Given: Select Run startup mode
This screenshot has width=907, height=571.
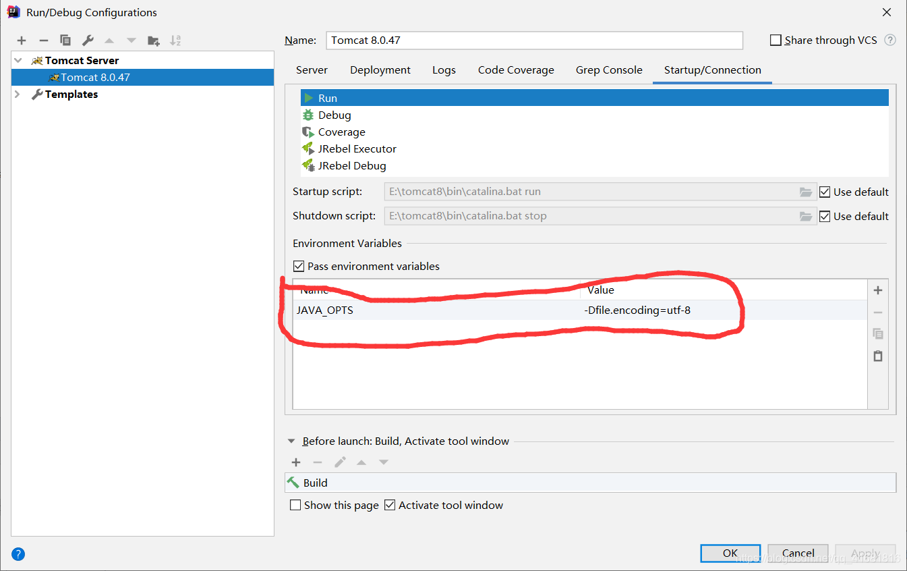Looking at the screenshot, I should tap(595, 99).
